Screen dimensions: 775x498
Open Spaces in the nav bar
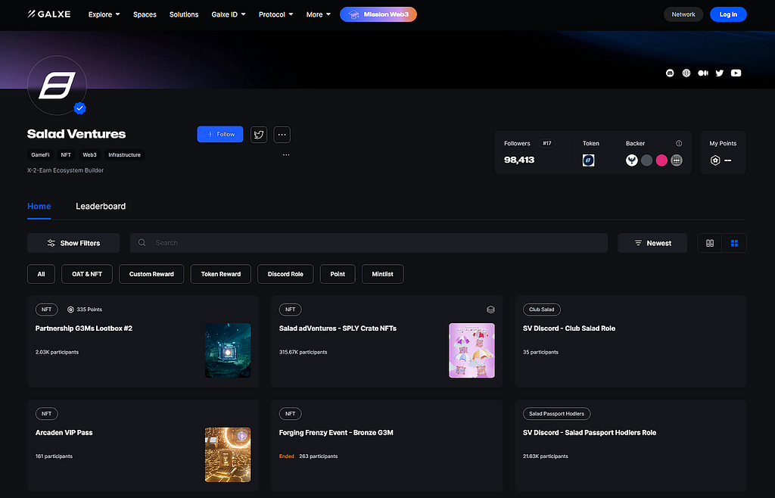tap(145, 14)
